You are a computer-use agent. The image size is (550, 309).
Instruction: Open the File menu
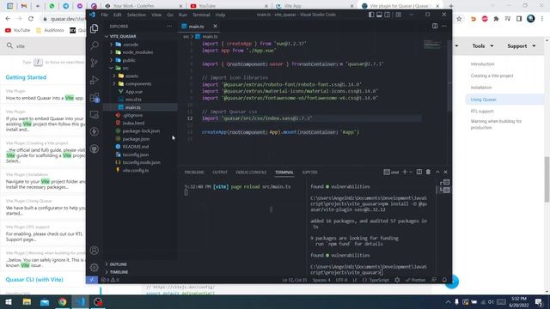click(105, 15)
